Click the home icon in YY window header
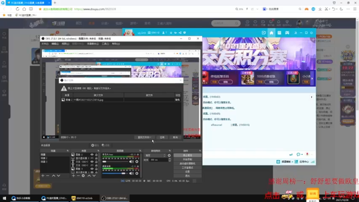The height and width of the screenshot is (202, 359). pos(271,33)
